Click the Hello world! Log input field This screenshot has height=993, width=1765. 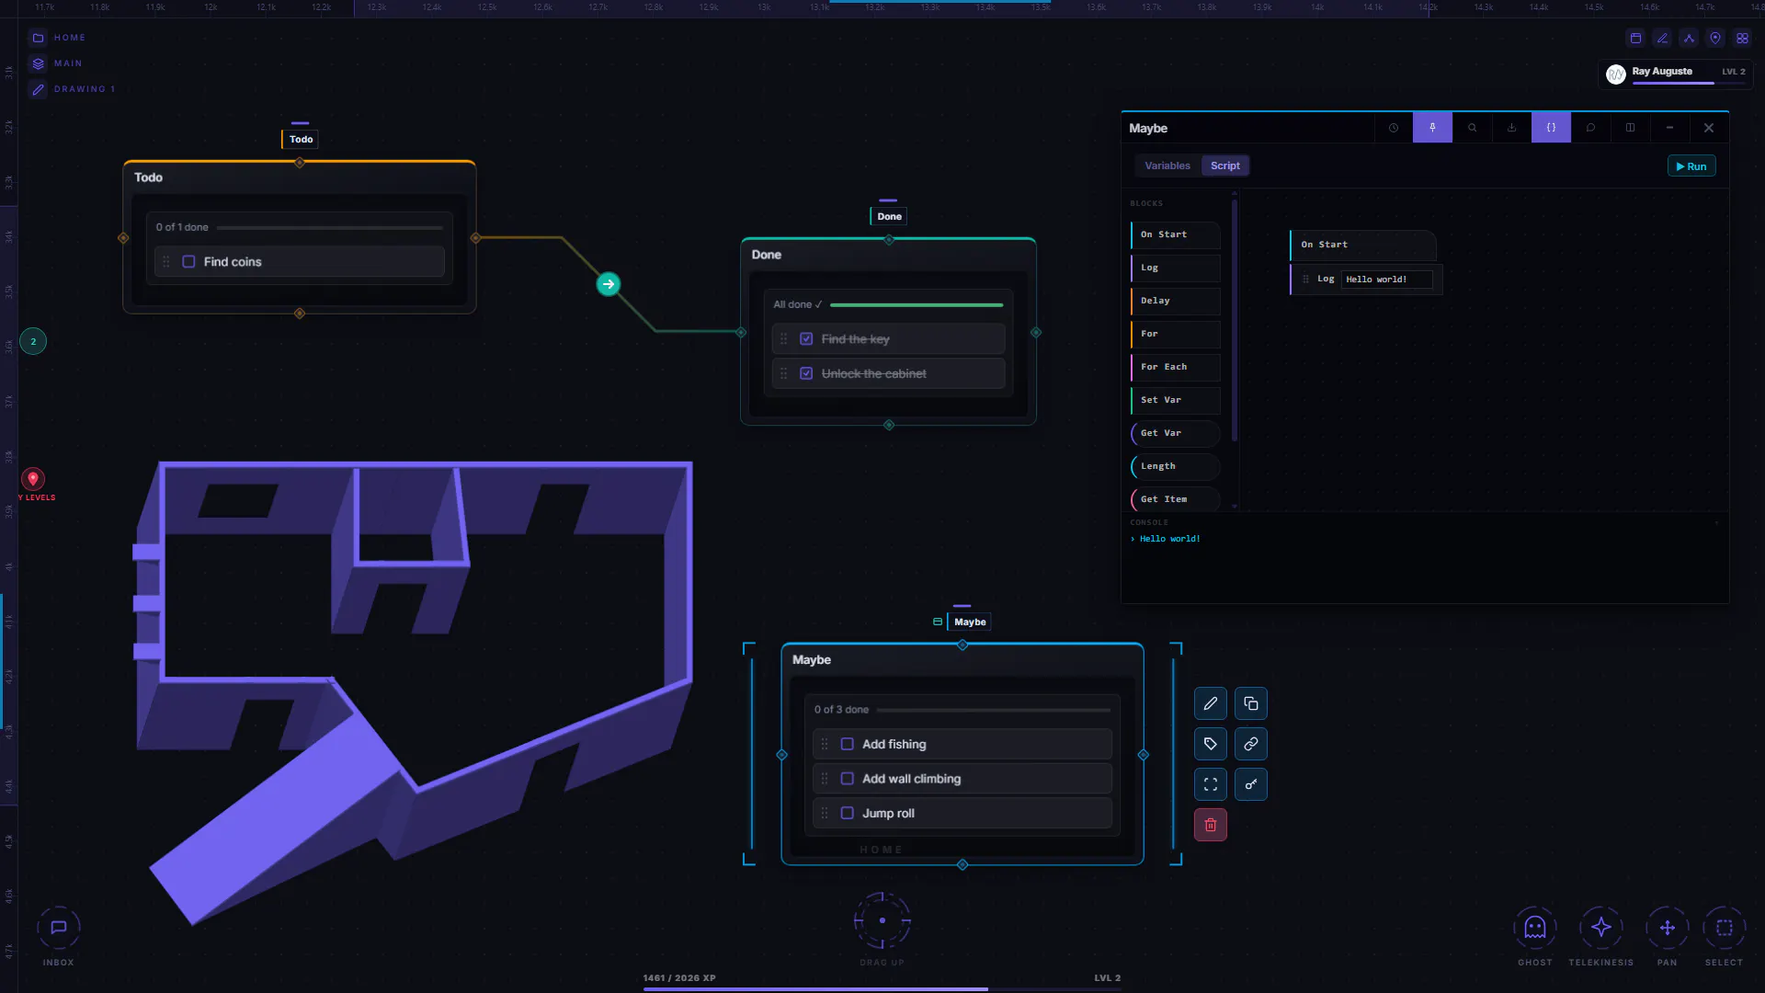[1387, 280]
